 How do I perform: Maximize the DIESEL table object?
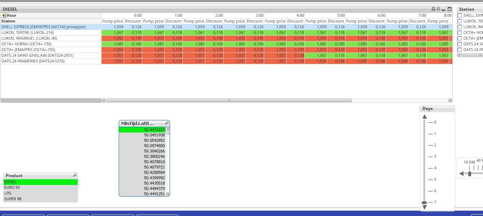click(449, 9)
